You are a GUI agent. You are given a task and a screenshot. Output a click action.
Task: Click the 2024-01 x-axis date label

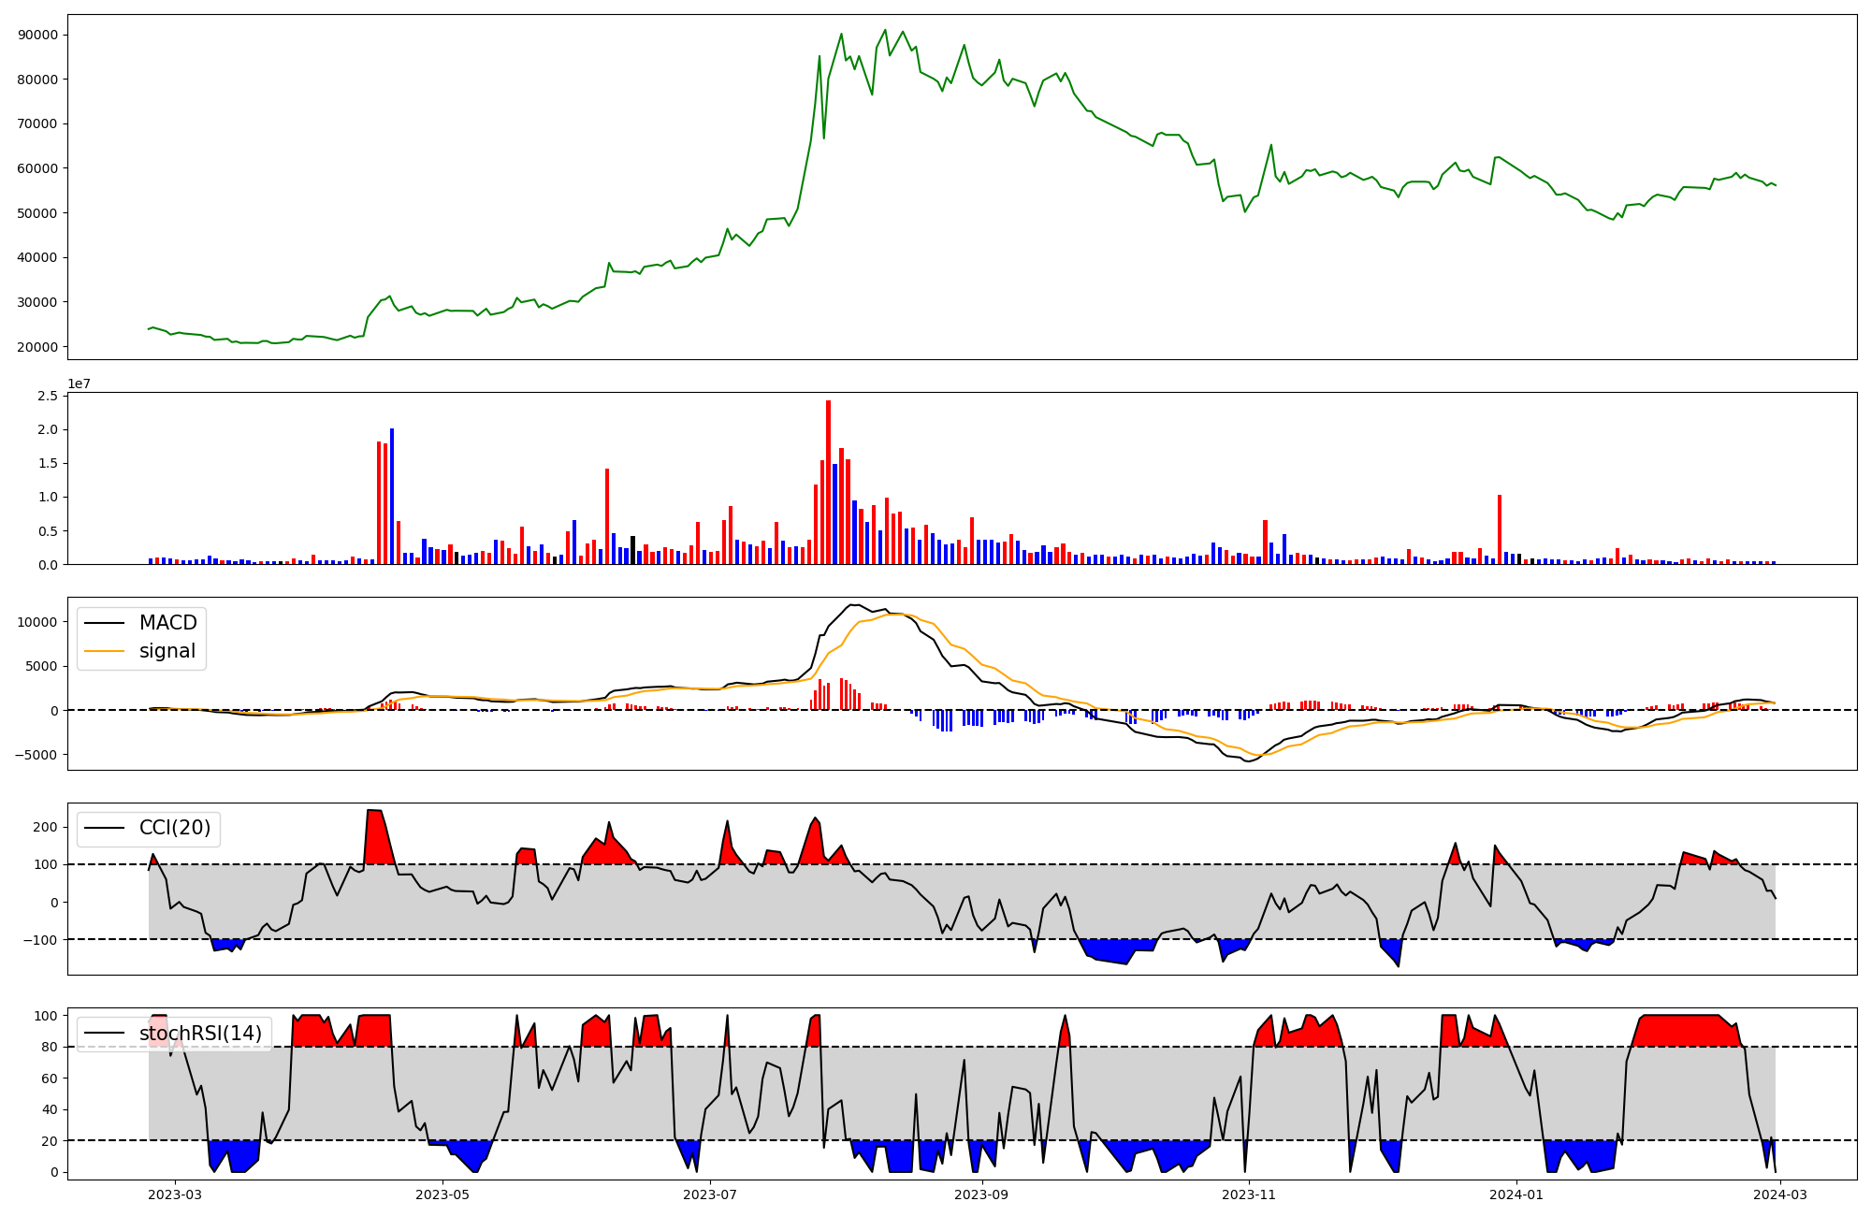[x=1516, y=1194]
